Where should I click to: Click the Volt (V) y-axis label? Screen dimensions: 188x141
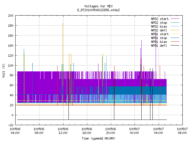(x=4, y=70)
